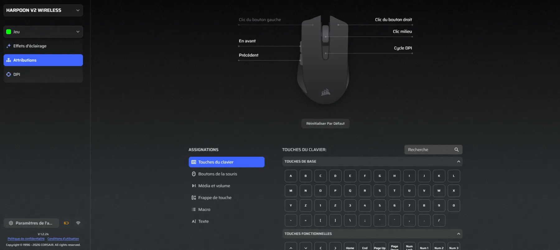
Task: Open the Conditions d'utilisation link
Action: [63, 239]
